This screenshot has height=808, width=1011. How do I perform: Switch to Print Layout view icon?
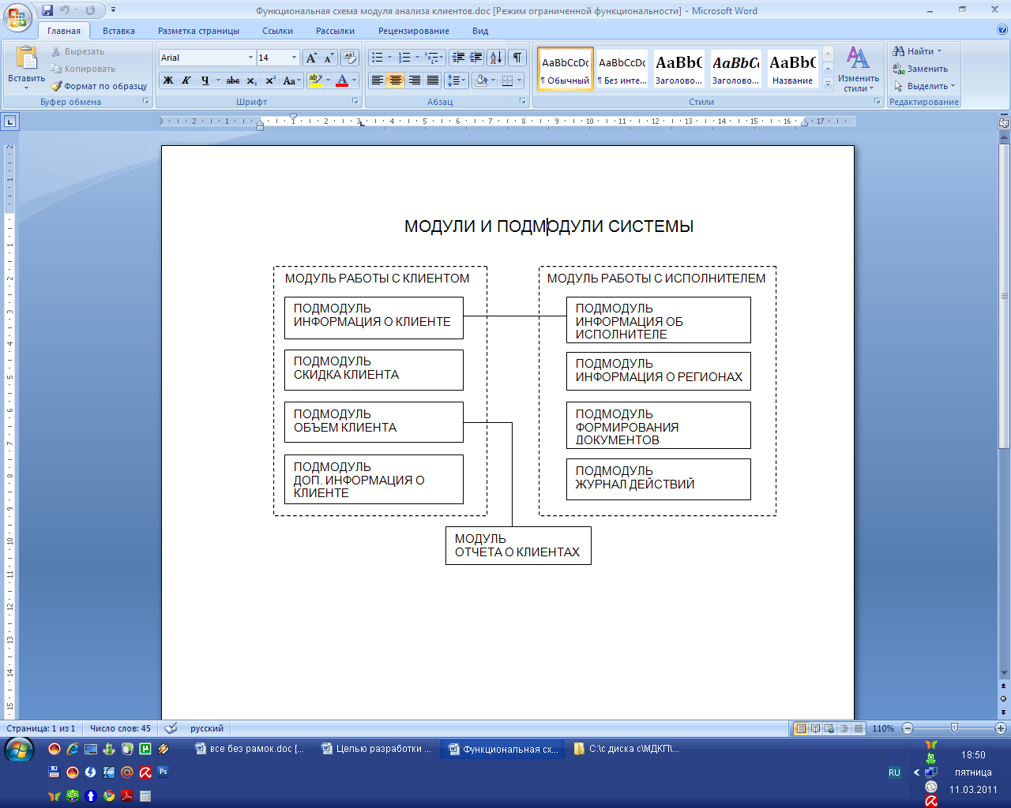(801, 728)
